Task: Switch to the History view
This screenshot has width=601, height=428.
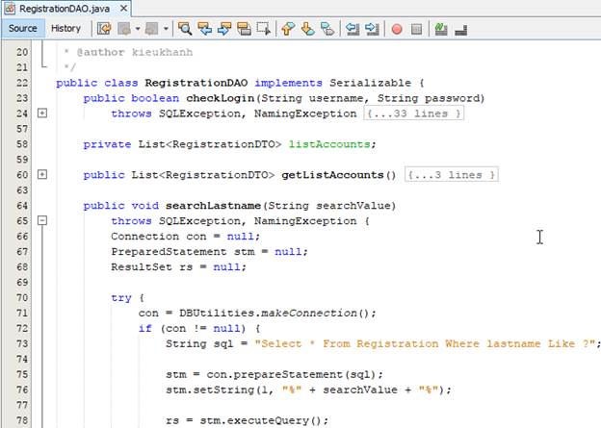Action: 65,28
